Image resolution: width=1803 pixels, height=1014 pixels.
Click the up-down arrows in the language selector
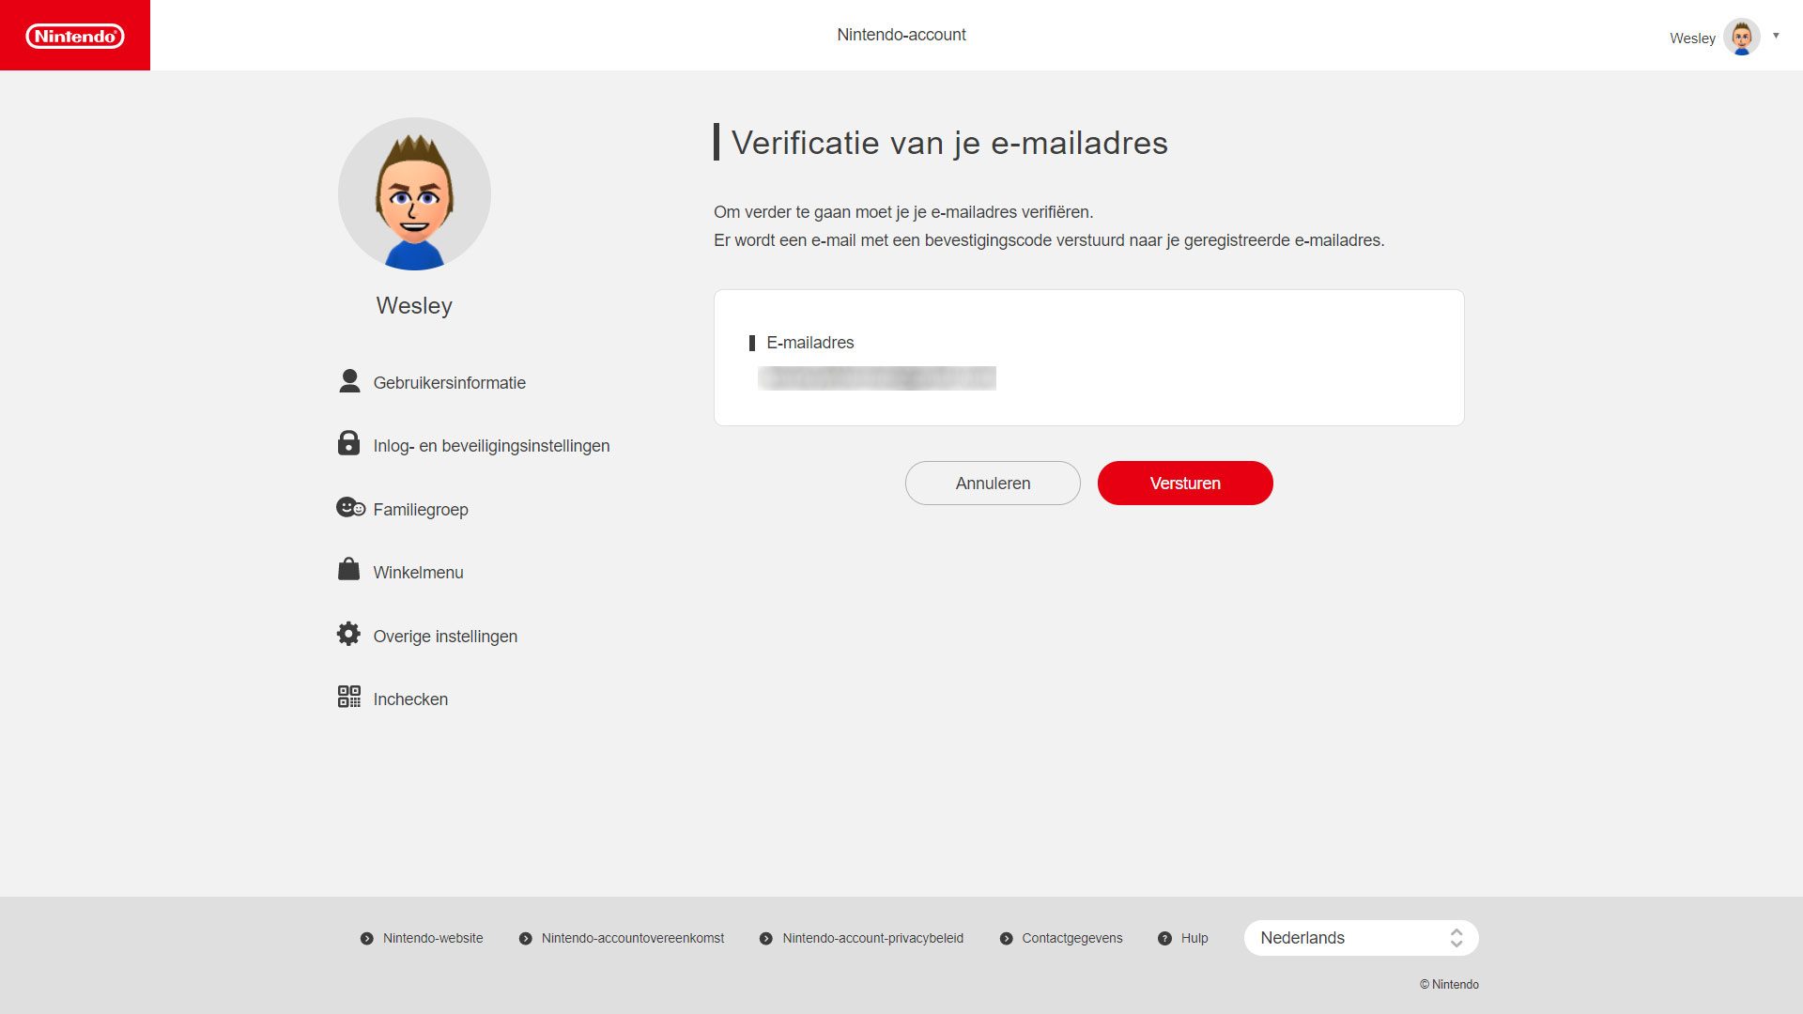(1456, 938)
